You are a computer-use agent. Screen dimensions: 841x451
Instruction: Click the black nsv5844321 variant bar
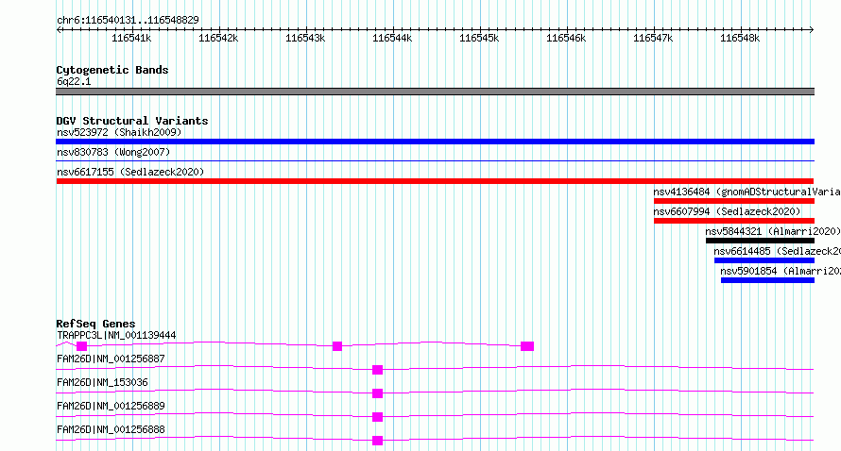[760, 241]
